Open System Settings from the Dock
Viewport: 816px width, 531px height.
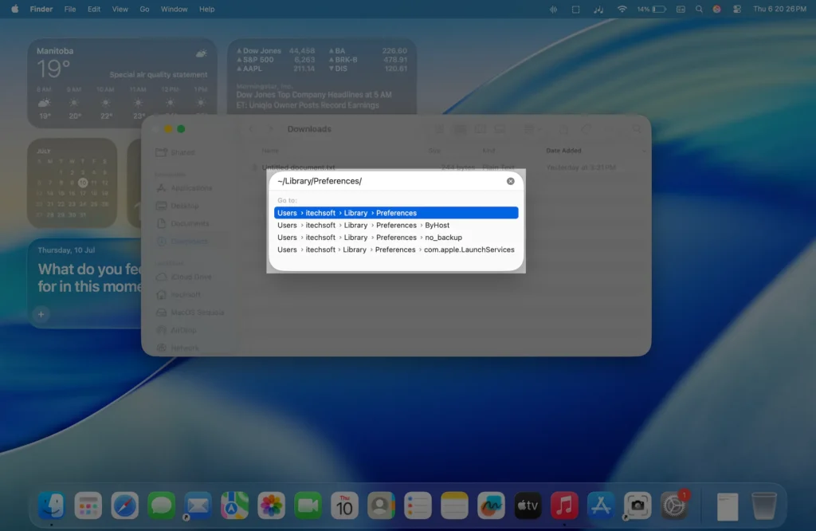(675, 505)
